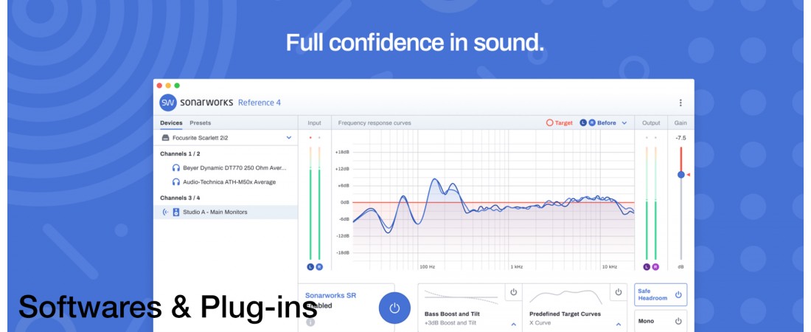The width and height of the screenshot is (811, 332).
Task: Click the Target circle icon
Action: click(549, 123)
